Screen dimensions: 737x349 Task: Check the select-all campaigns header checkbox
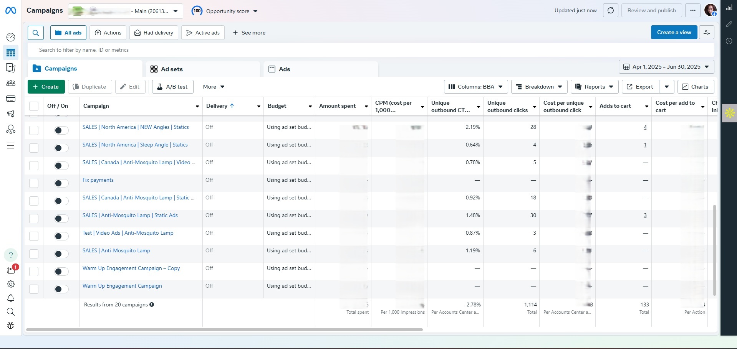click(x=34, y=106)
